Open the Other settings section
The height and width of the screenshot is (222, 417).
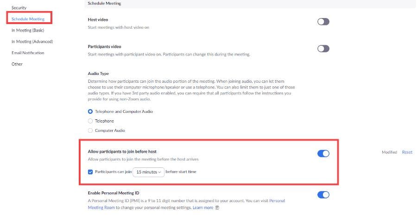17,64
